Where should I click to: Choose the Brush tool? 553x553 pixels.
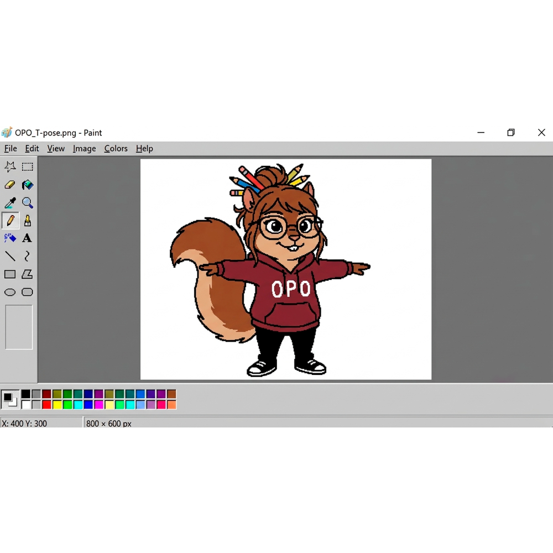28,221
